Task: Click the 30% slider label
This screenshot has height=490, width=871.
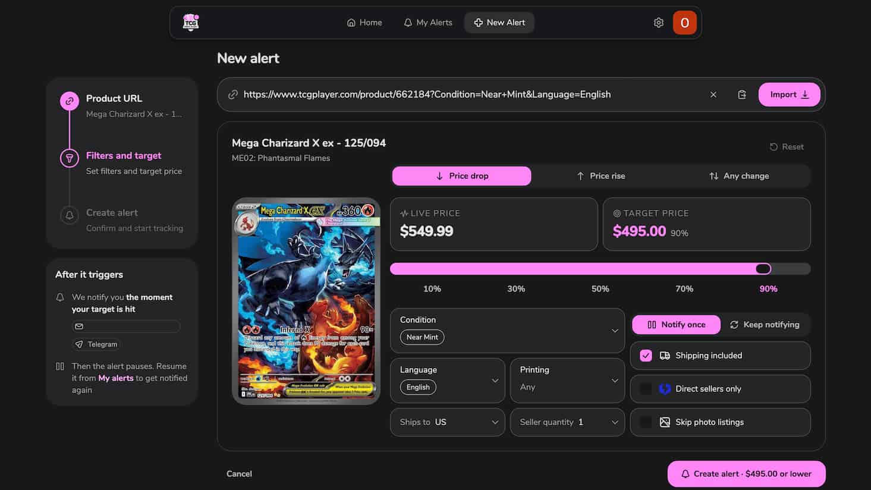Action: 516,289
